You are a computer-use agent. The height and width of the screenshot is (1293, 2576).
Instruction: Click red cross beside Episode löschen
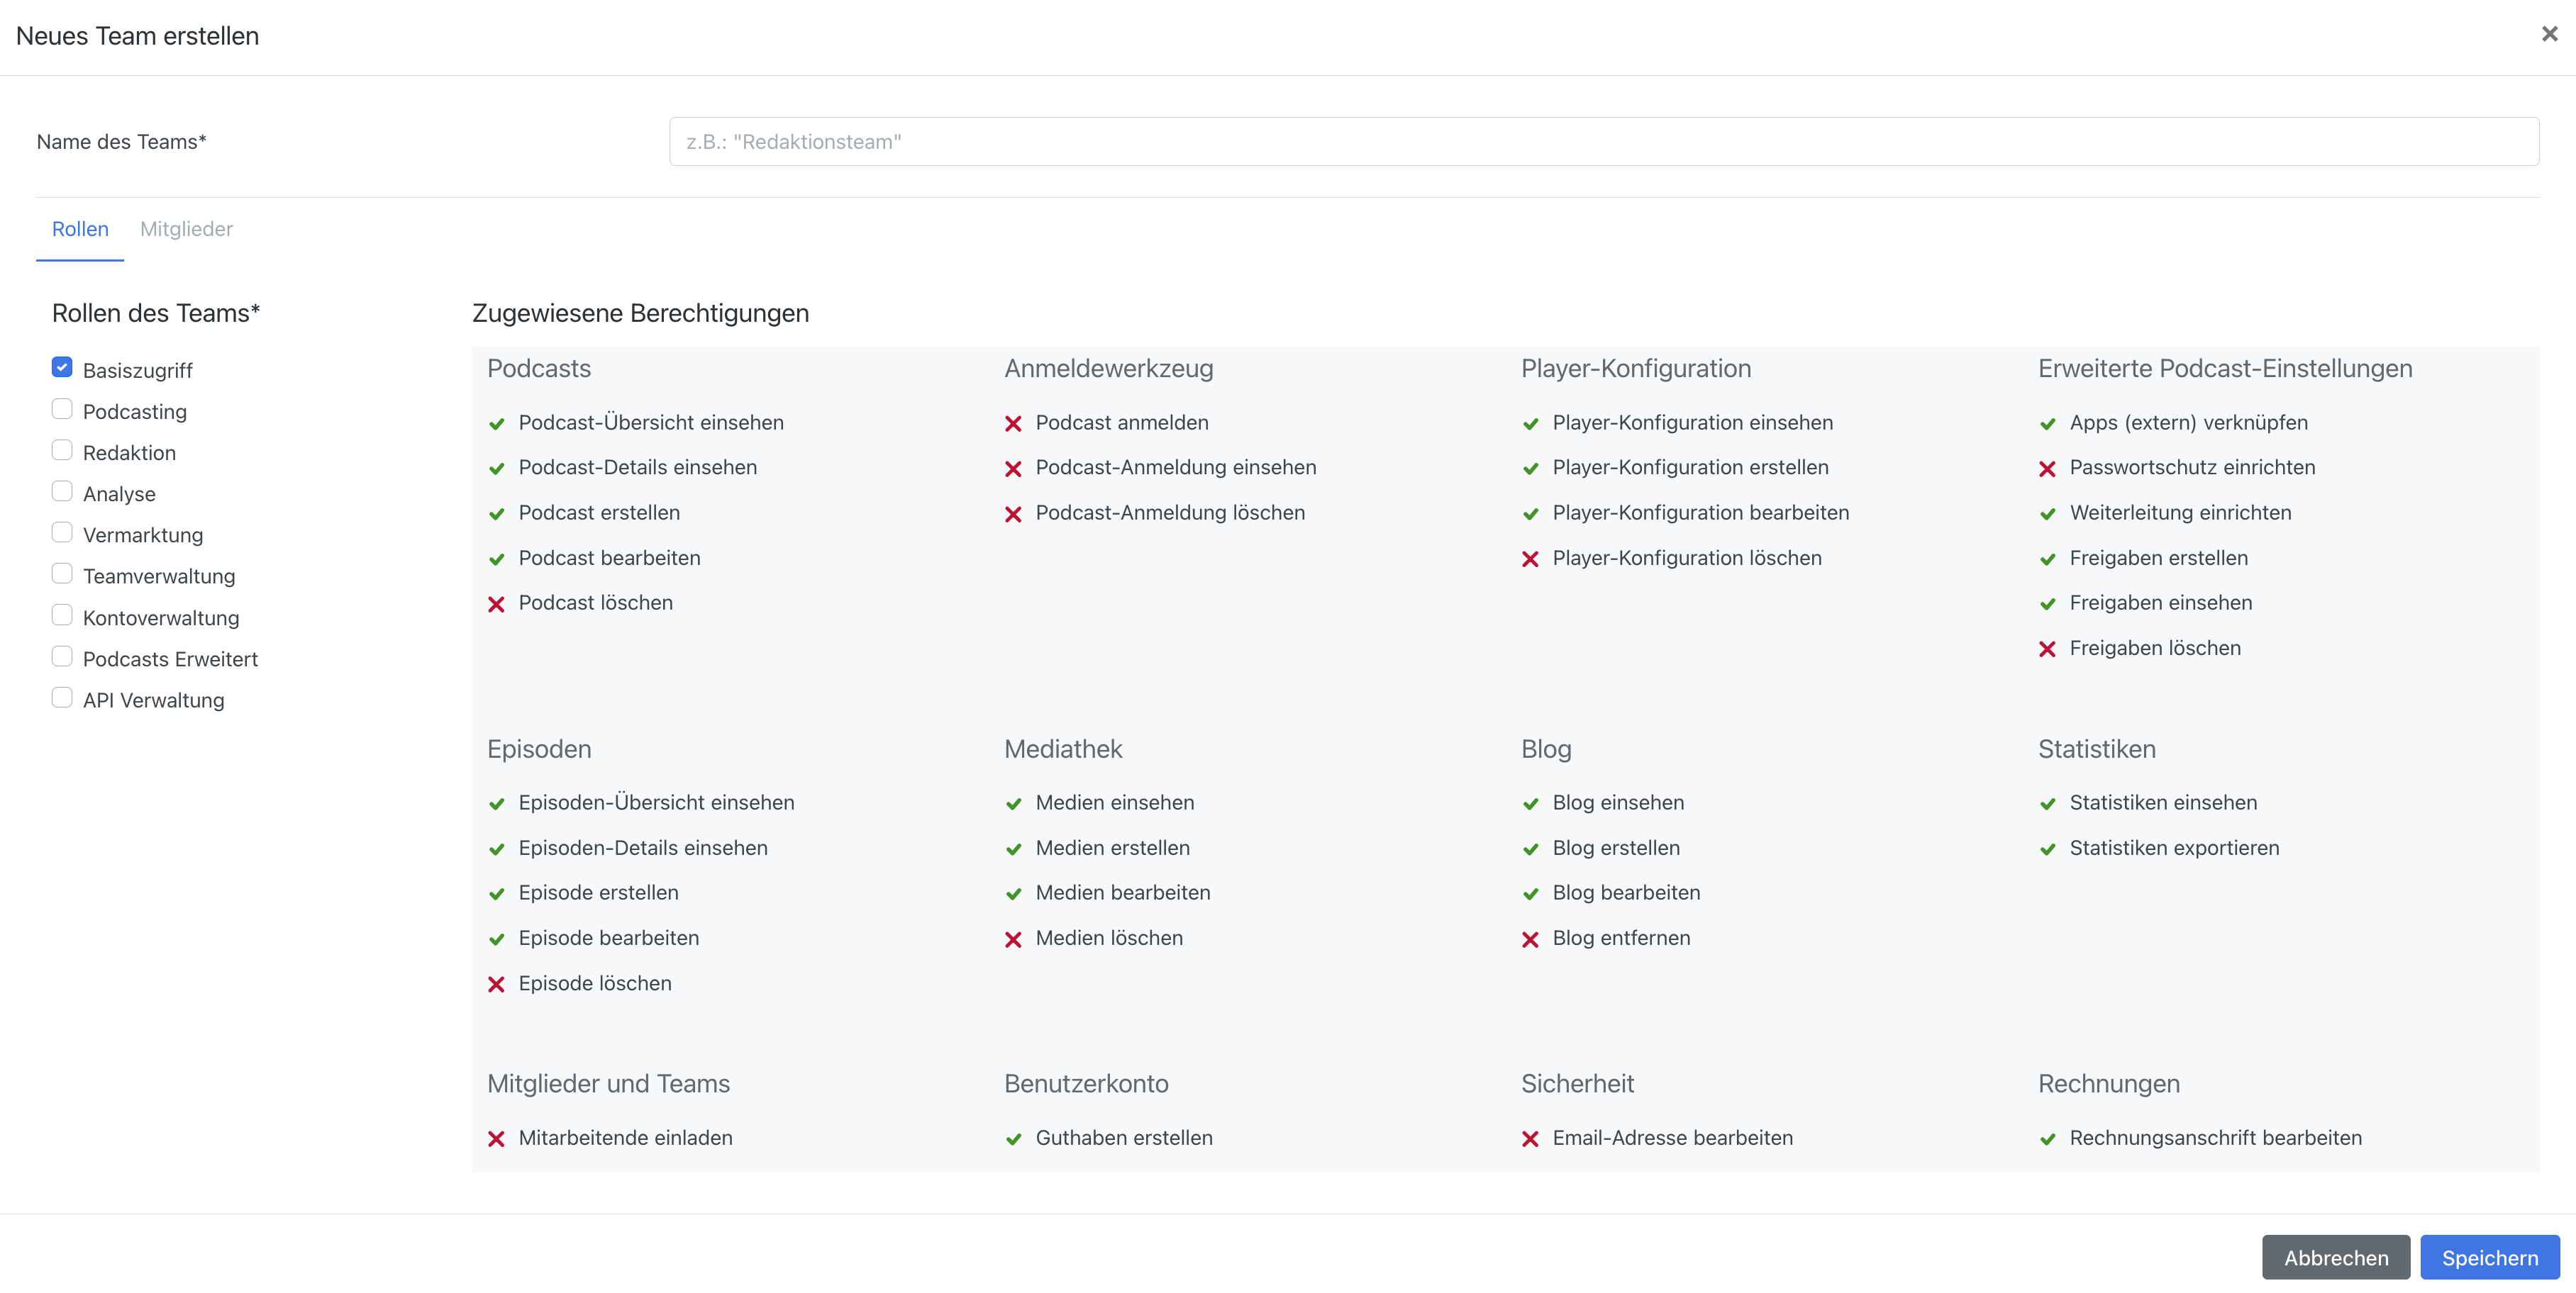click(496, 984)
